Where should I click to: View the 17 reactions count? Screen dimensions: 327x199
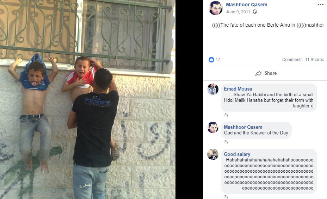pos(218,60)
